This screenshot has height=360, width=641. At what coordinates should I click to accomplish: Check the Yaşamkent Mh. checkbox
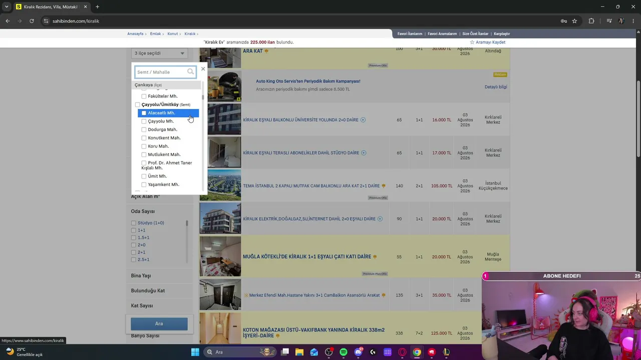[x=144, y=184]
